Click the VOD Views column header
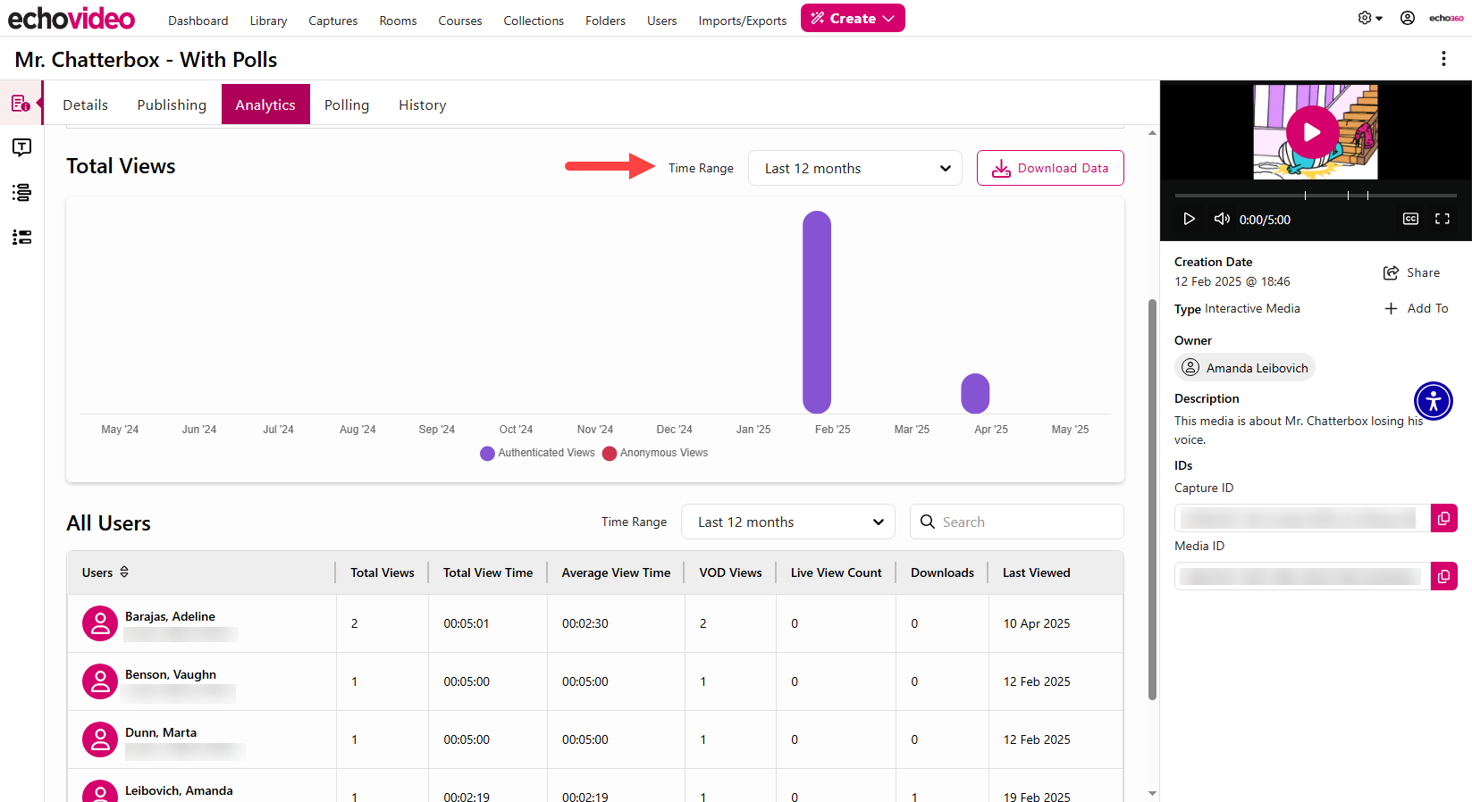 [x=730, y=572]
